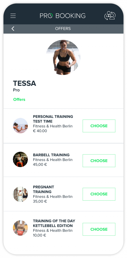Tap the kettlebell training thumbnail image
The width and height of the screenshot is (127, 258).
20,228
